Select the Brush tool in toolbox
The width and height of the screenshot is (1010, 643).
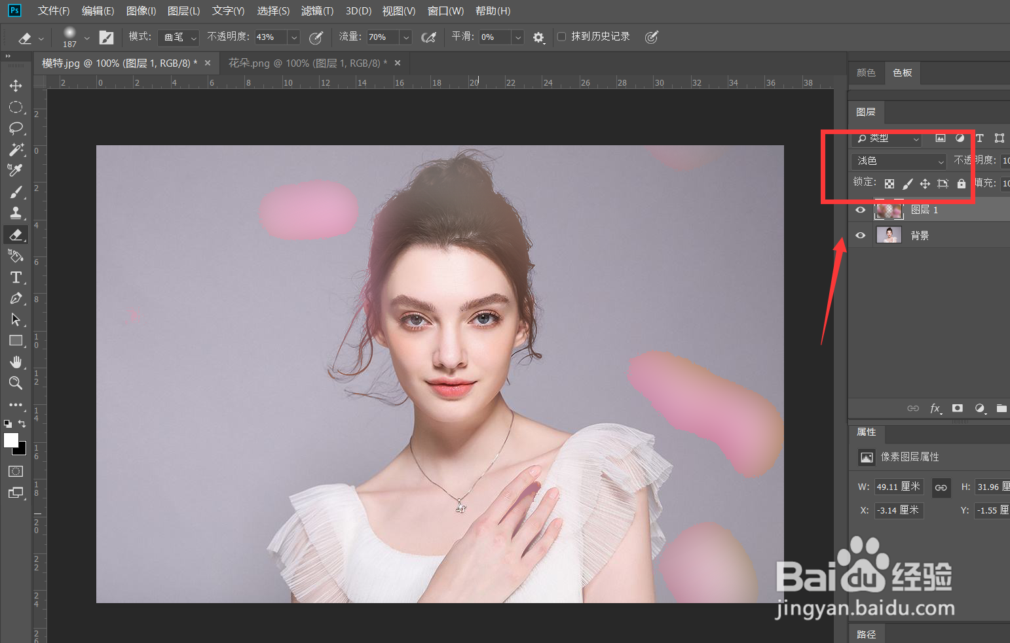point(16,192)
